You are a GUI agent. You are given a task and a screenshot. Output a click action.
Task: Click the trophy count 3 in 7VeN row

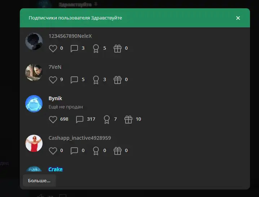pyautogui.click(x=105, y=80)
